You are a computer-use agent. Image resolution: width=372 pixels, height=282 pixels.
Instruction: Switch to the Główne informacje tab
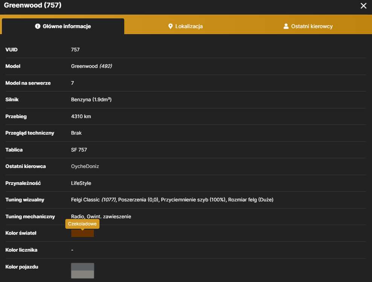click(63, 26)
